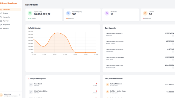Screen dimensions: 175x98
Task: Click customer name Fatma Çelik
Action: pos(109,51)
